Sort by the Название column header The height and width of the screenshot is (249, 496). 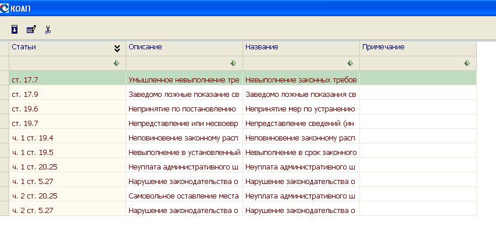[x=301, y=49]
